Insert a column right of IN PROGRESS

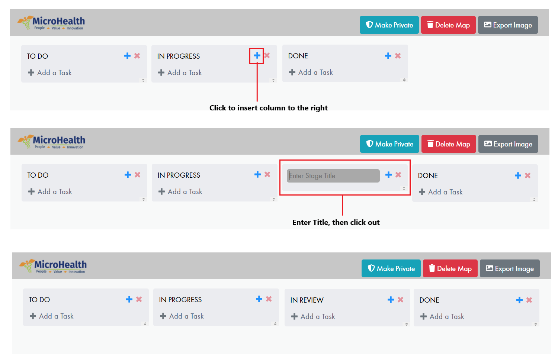(x=257, y=55)
